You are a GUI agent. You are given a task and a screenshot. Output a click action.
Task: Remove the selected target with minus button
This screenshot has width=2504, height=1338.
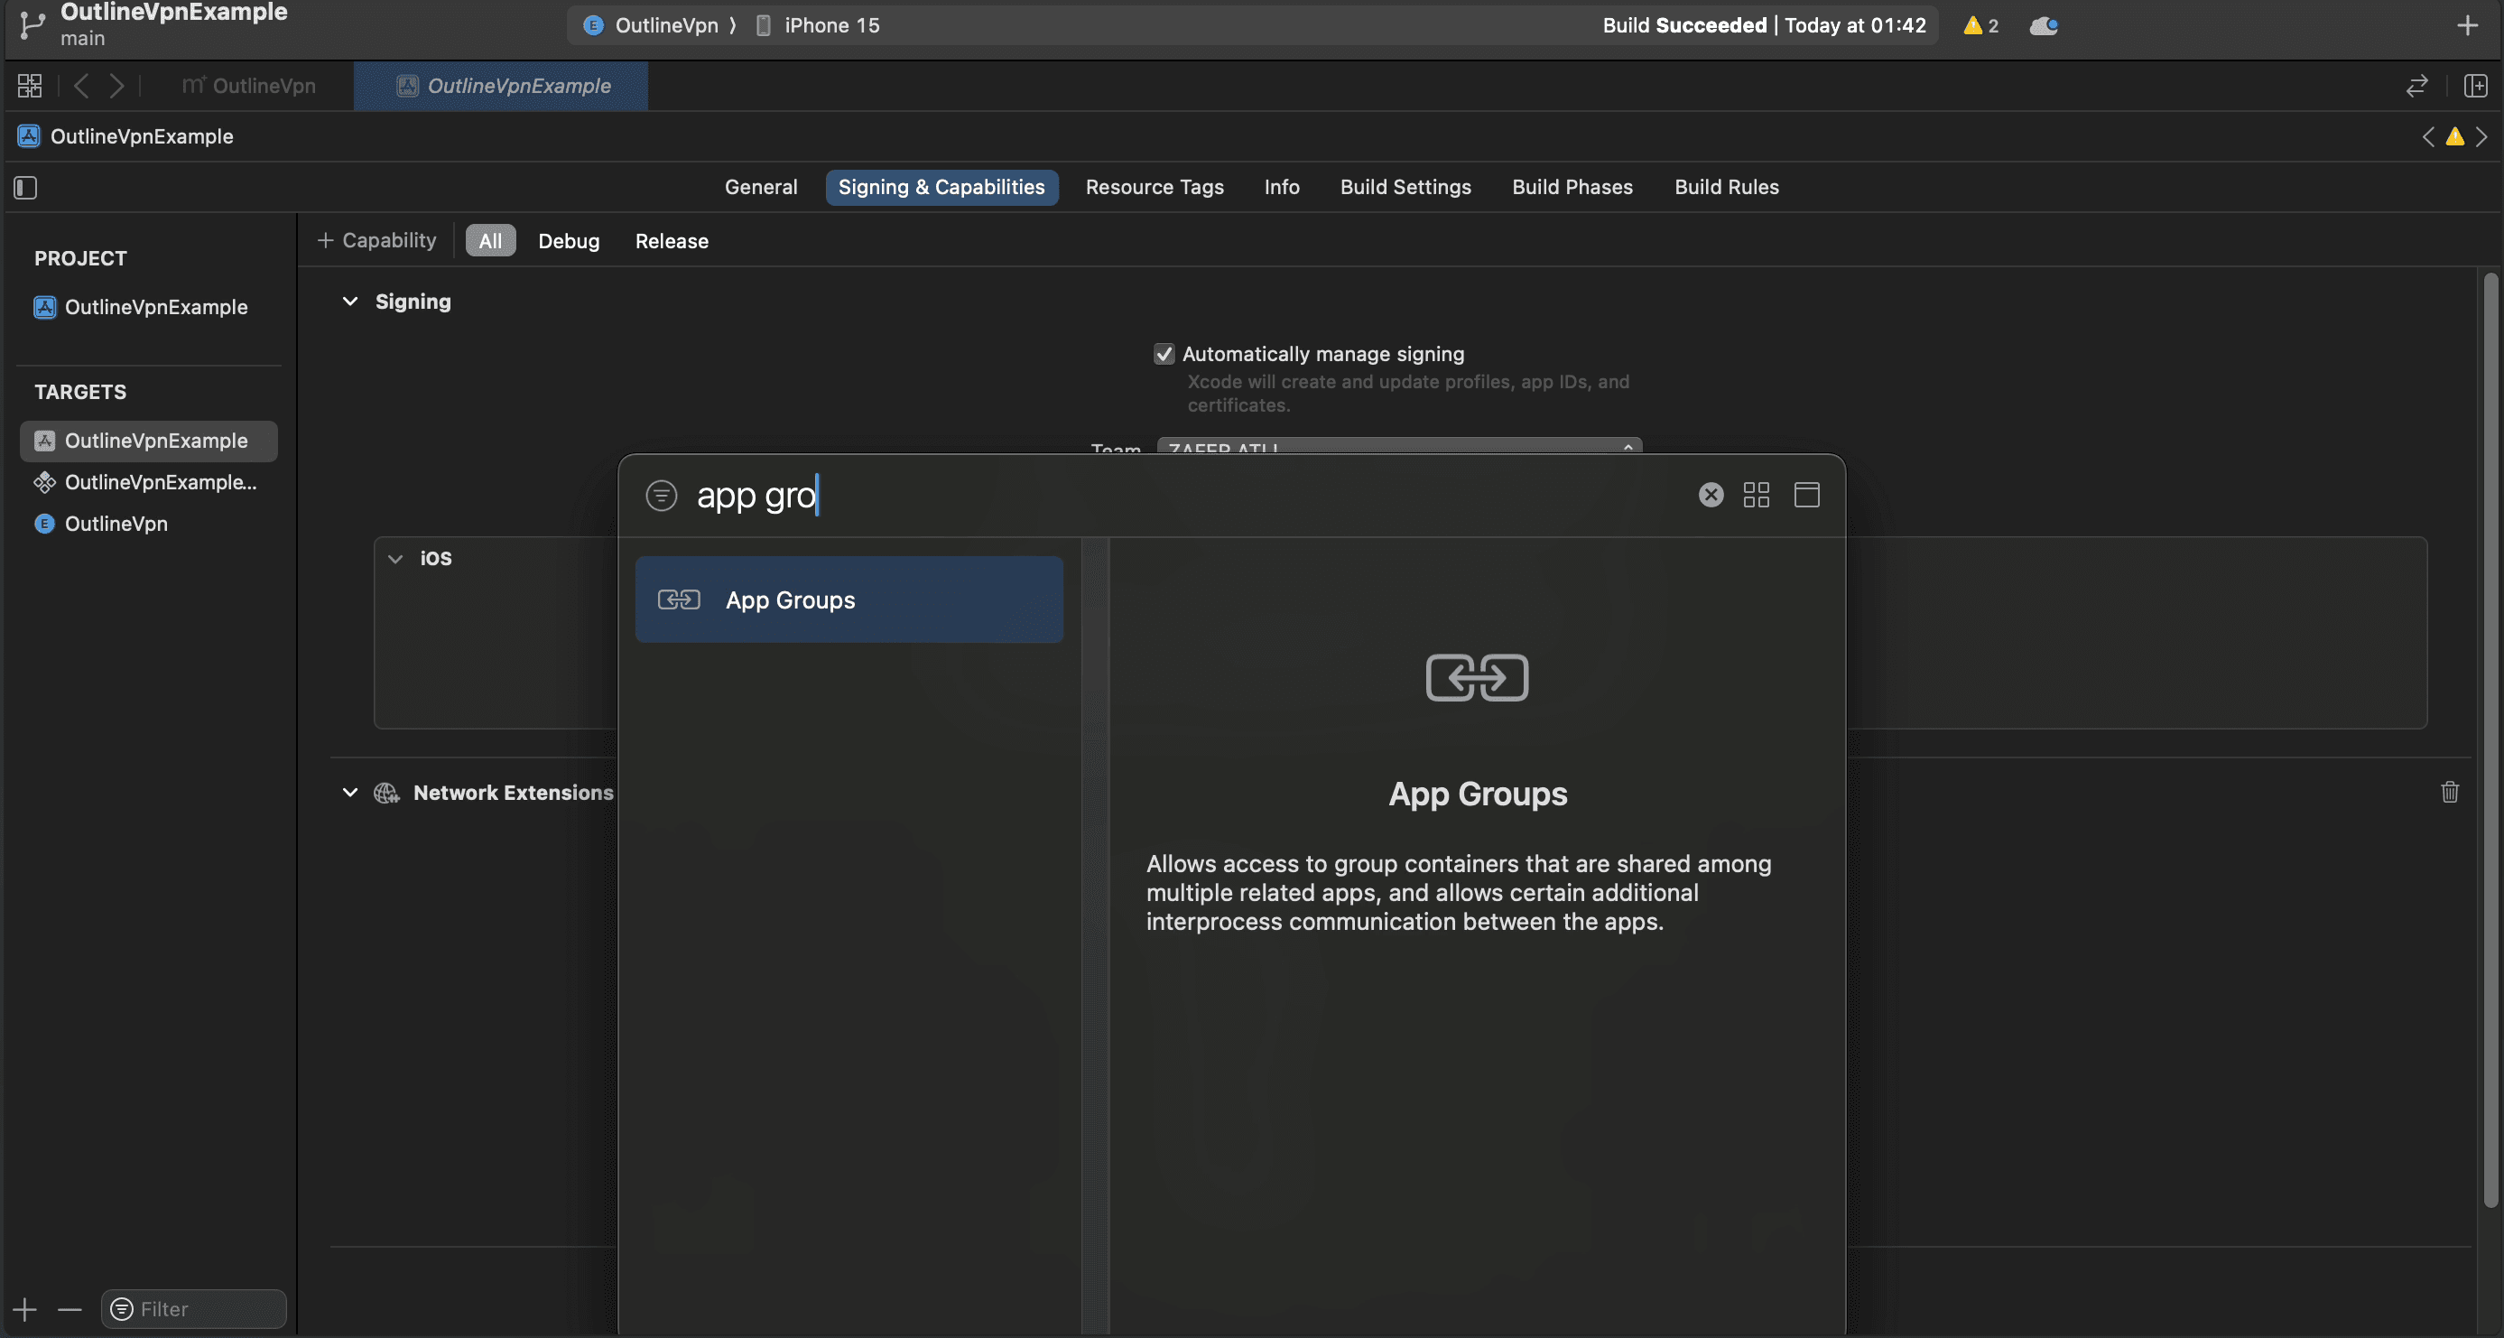pos(70,1309)
